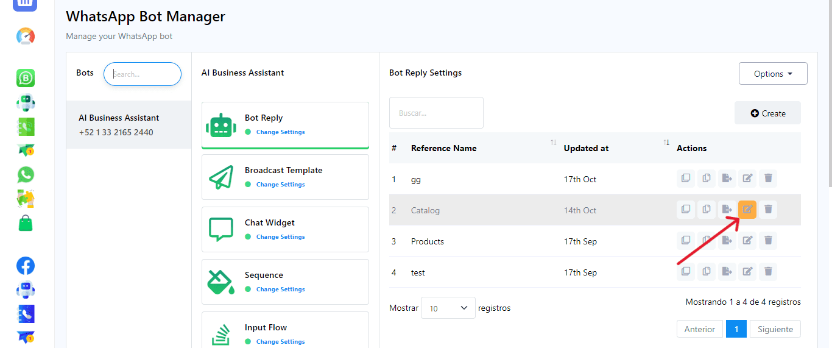Click the edit icon for Catalog row
832x348 pixels.
747,210
